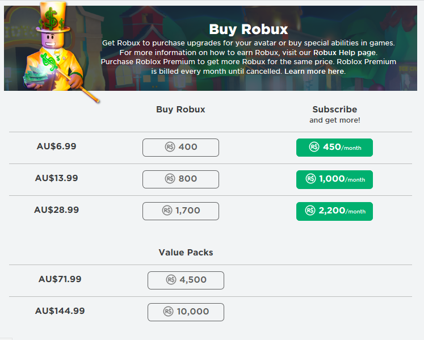
Task: Buy 400 Robux for AU$6.99
Action: pyautogui.click(x=180, y=148)
